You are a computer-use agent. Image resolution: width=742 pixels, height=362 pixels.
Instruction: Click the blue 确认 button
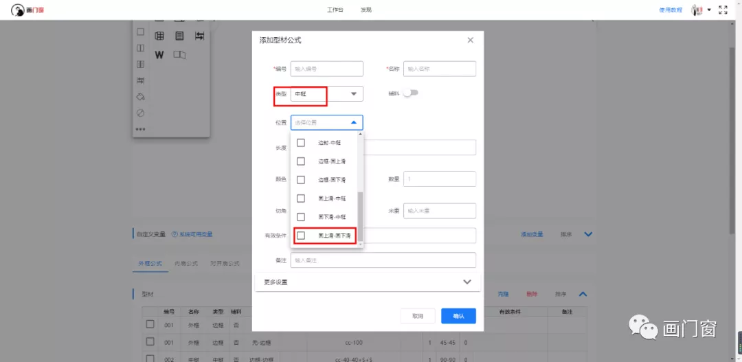click(458, 316)
